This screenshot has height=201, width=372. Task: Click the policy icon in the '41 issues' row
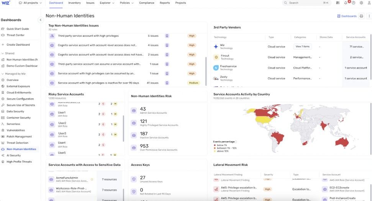[167, 83]
